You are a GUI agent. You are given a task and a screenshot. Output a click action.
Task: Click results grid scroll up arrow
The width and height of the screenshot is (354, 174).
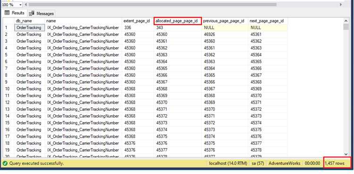click(x=346, y=21)
